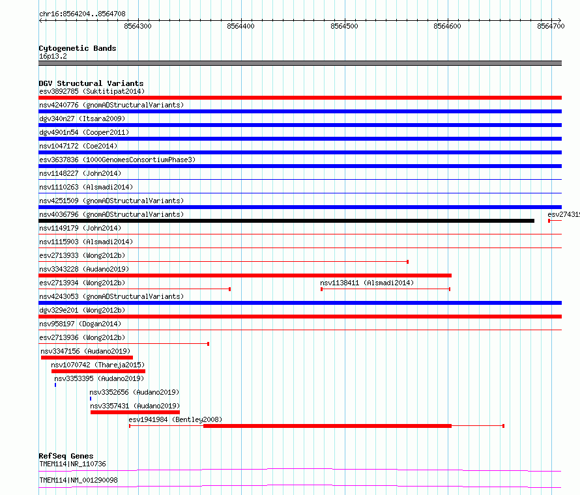Click the red bar of esv3892785
Image resolution: width=580 pixels, height=495 pixels.
300,98
